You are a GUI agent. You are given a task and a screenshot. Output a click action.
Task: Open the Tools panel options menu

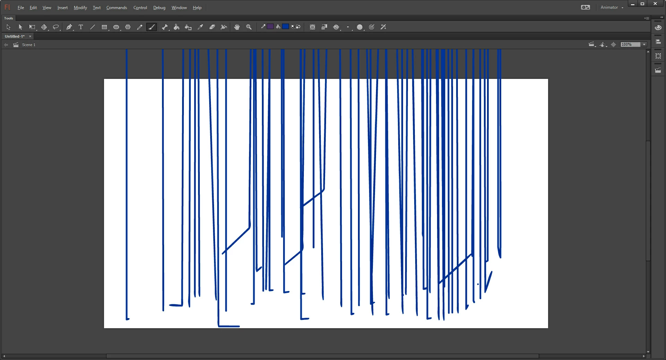(x=647, y=18)
